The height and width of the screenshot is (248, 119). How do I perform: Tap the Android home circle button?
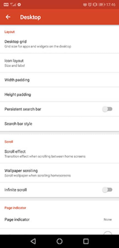tap(59, 241)
